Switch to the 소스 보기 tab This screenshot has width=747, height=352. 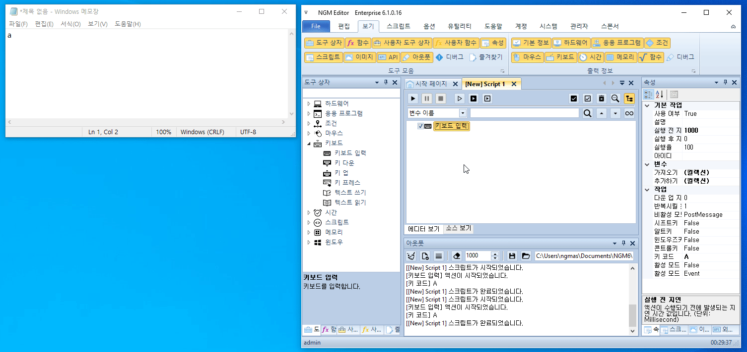[x=458, y=229]
